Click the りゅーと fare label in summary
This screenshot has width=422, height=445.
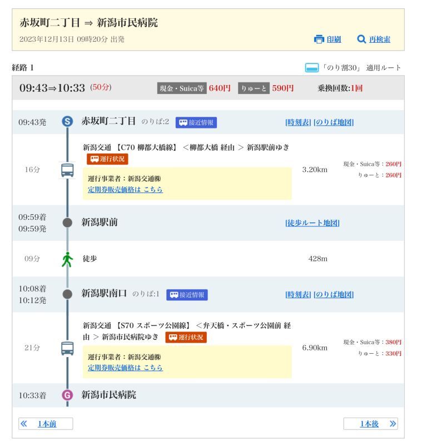[254, 88]
